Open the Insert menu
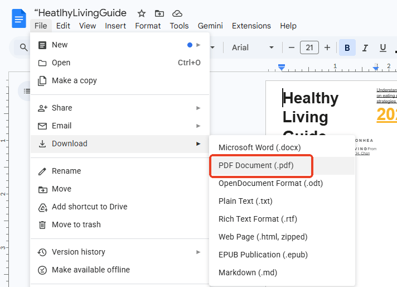The height and width of the screenshot is (287, 397). [x=115, y=26]
